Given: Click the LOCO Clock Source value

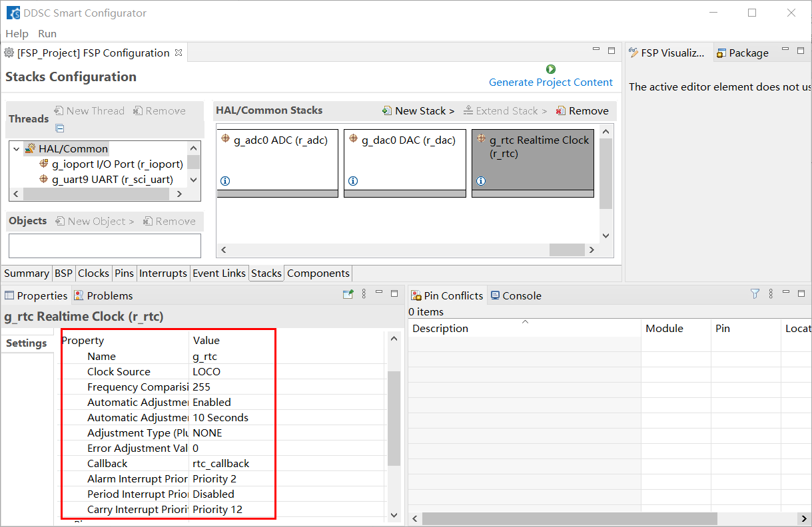Looking at the screenshot, I should 206,371.
